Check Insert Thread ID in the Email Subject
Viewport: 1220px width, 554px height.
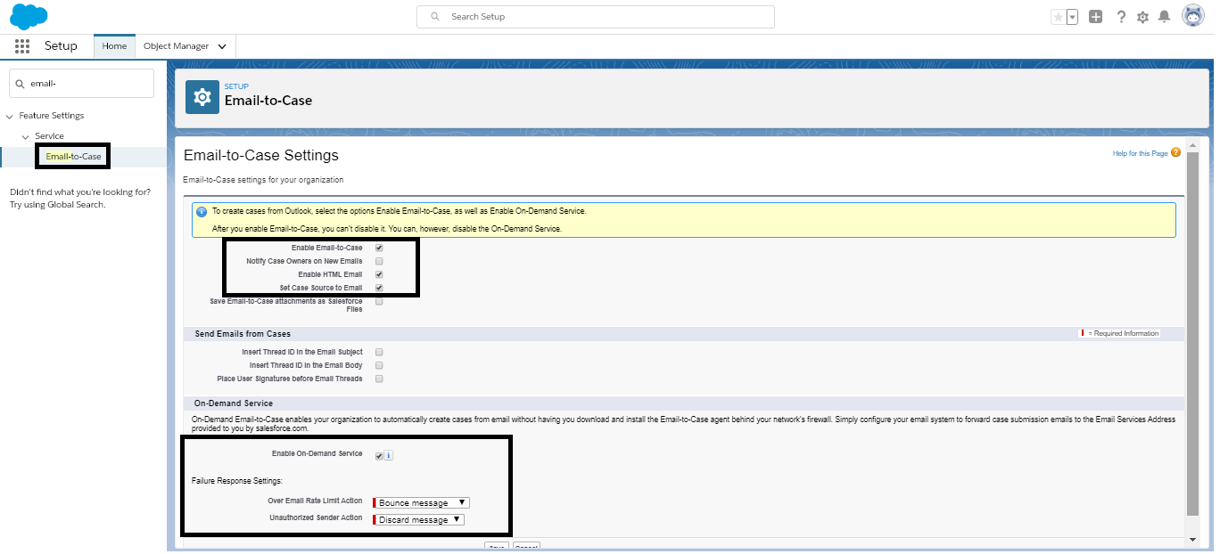[x=379, y=352]
